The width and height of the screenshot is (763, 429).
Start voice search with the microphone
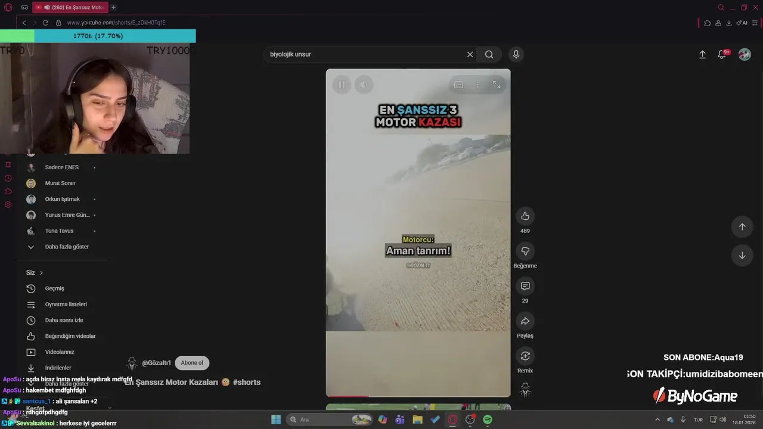516,54
